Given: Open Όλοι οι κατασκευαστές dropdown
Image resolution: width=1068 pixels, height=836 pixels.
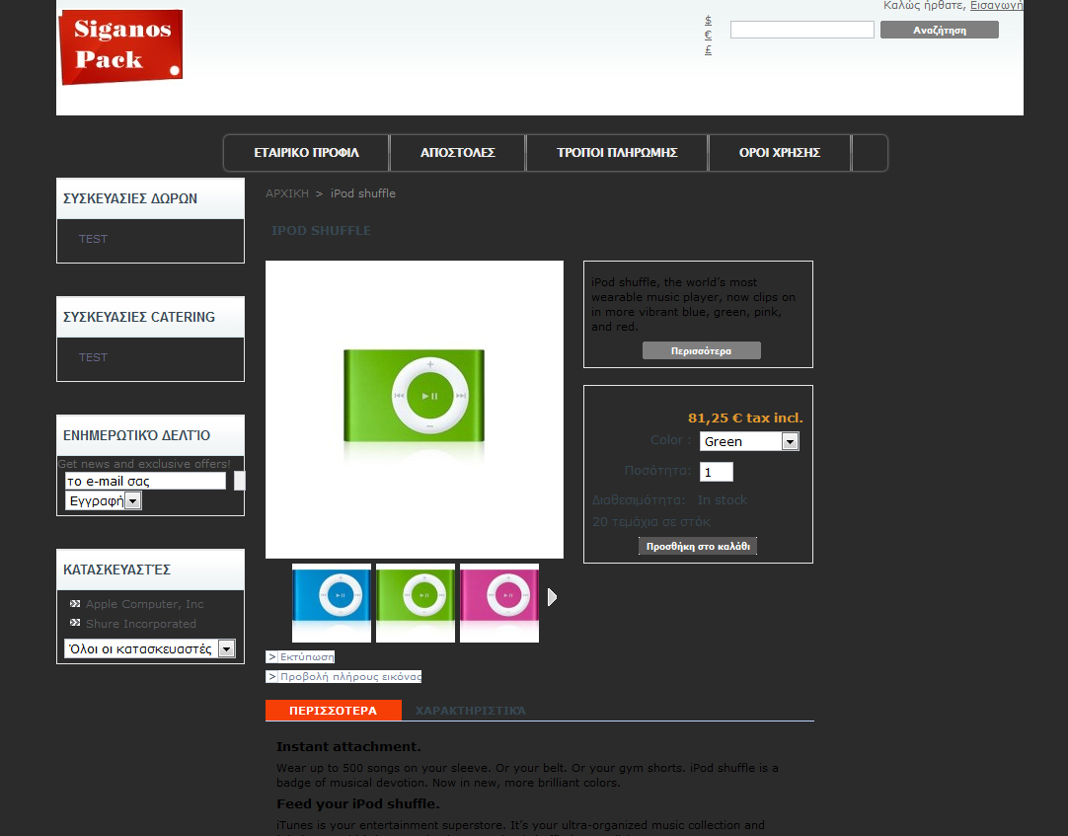Looking at the screenshot, I should (150, 648).
